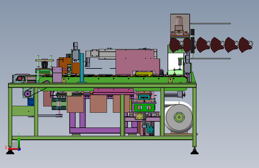Click the blue Z axis dot on the triad
Image resolution: width=259 pixels, height=168 pixels.
(19, 149)
